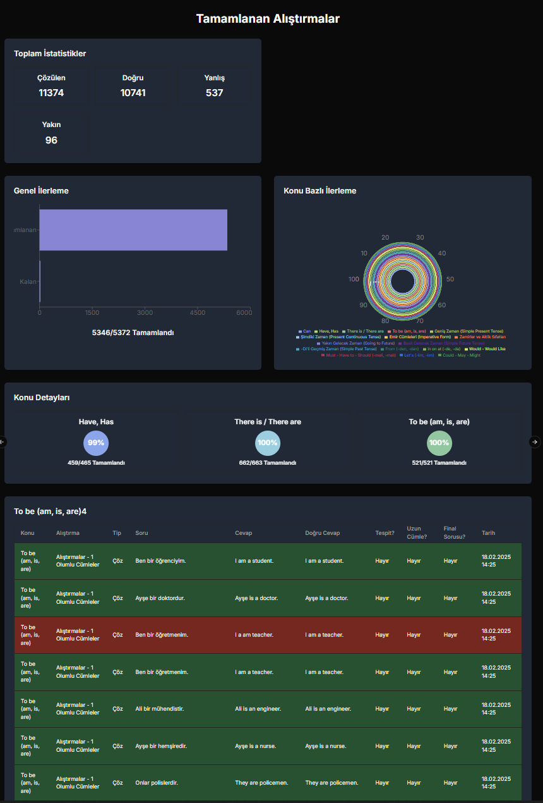This screenshot has width=543, height=803.
Task: Click the From (-den, -dan) legend entry
Action: pos(400,349)
